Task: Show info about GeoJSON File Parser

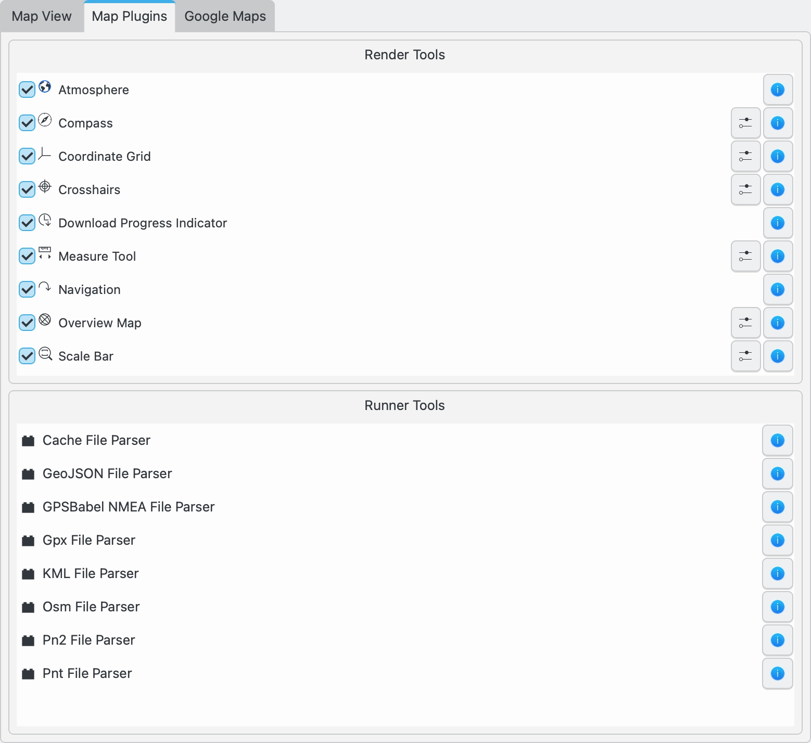Action: [777, 473]
